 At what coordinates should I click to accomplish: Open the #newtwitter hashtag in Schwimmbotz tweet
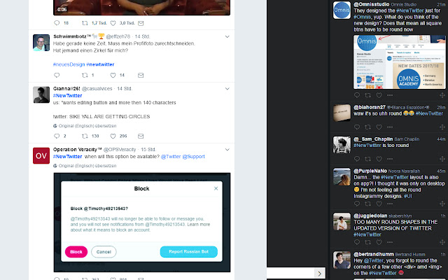pos(100,64)
